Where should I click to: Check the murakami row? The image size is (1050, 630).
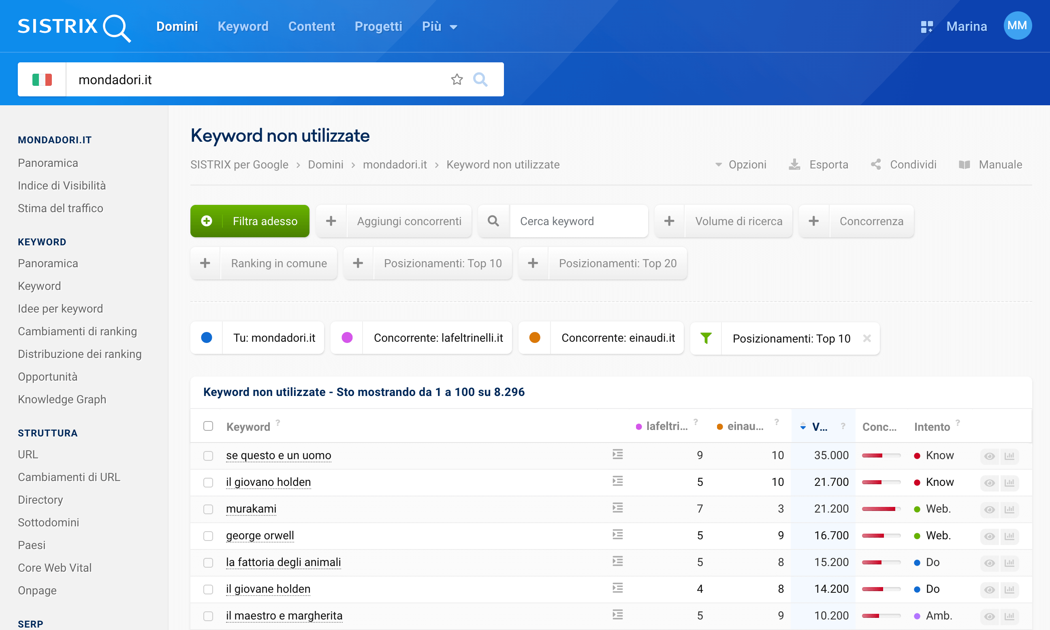208,509
